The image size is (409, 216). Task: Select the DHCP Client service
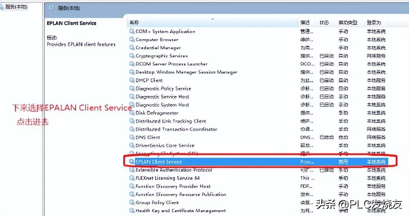[x=149, y=80]
